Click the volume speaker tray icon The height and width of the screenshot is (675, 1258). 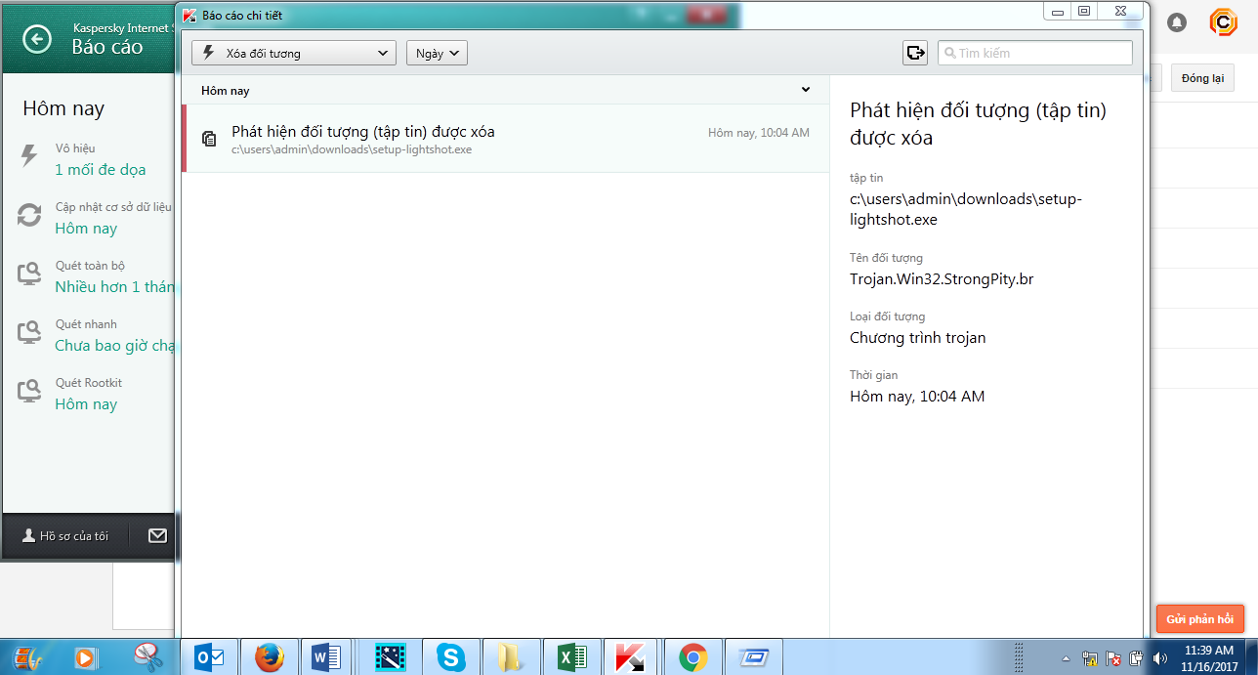tap(1160, 658)
